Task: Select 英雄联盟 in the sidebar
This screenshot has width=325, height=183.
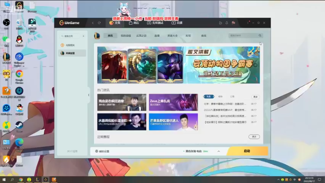Action: pyautogui.click(x=72, y=53)
